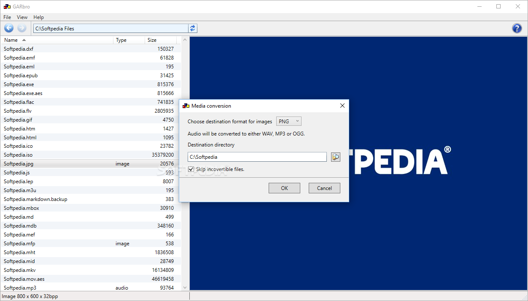Viewport: 528px width, 301px height.
Task: Click the Forward navigation arrow
Action: click(x=22, y=28)
